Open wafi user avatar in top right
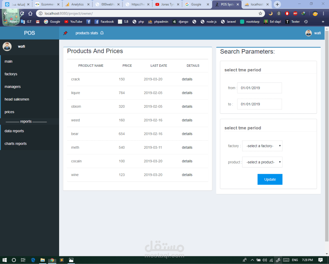 (x=308, y=33)
